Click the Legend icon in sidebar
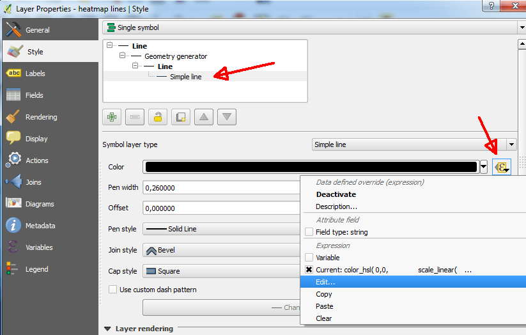 pyautogui.click(x=12, y=269)
